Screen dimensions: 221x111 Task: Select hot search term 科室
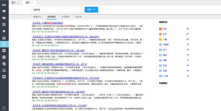pos(165,65)
